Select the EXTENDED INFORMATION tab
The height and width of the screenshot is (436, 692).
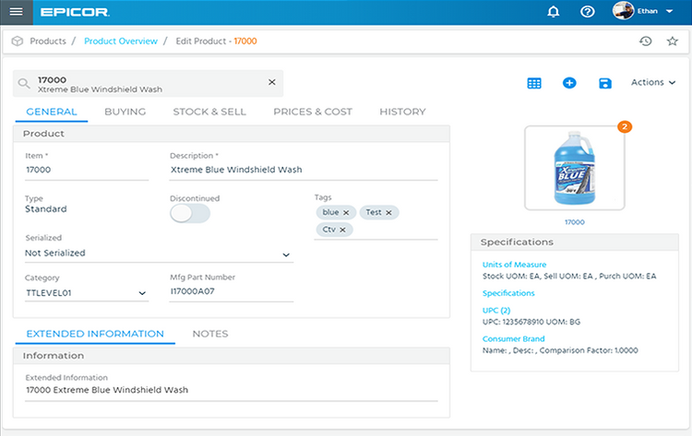tap(95, 335)
